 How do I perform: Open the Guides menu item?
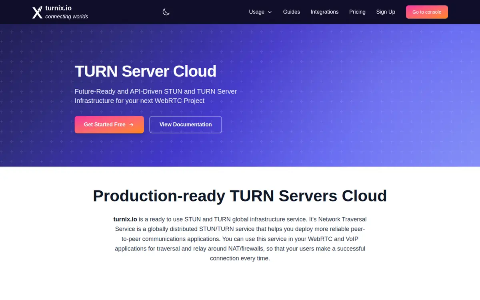pos(292,12)
